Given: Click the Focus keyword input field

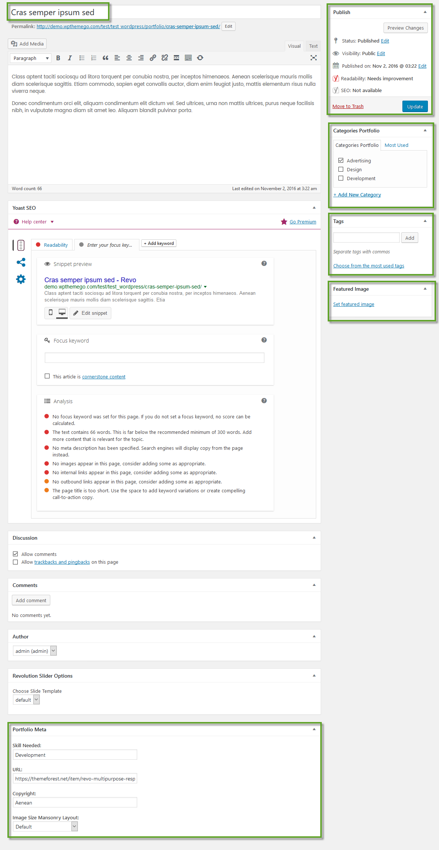Looking at the screenshot, I should point(154,358).
